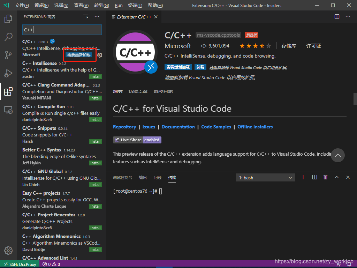Install C/C++ Clang Command Adapter
The image size is (357, 268).
coord(96,98)
